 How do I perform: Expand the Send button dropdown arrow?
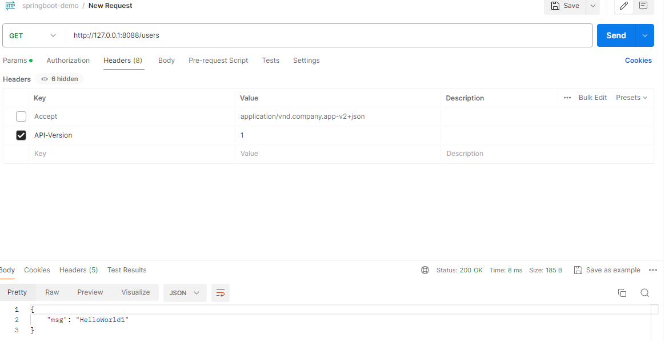click(644, 35)
